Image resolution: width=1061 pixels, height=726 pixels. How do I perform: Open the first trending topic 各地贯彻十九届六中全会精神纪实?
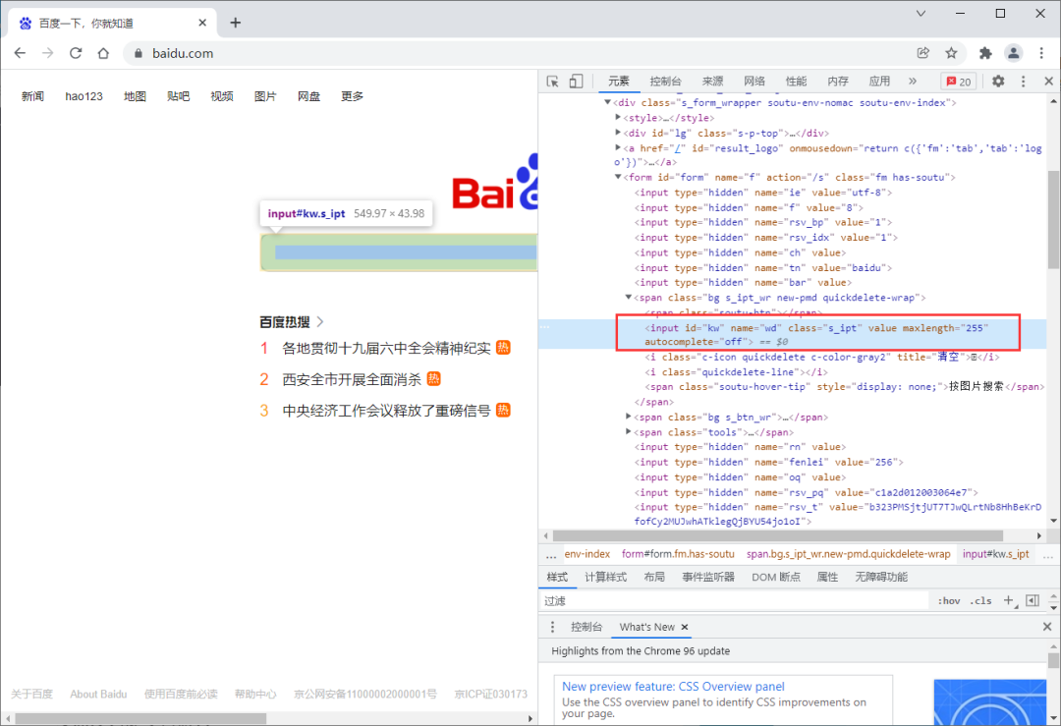tap(386, 348)
